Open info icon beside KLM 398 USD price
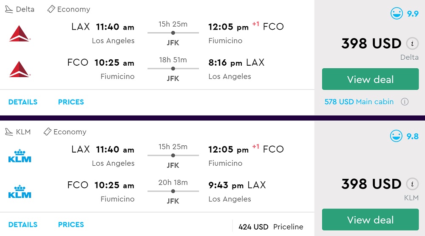The height and width of the screenshot is (236, 425). point(411,184)
